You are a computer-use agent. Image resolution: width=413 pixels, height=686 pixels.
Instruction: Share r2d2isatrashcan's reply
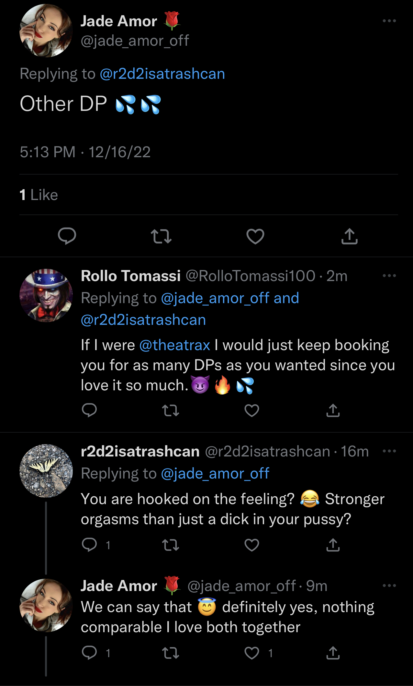click(x=333, y=545)
